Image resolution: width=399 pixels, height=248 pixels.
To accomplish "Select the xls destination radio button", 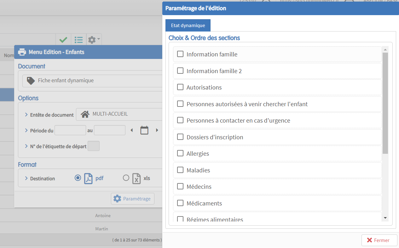I will tap(126, 178).
